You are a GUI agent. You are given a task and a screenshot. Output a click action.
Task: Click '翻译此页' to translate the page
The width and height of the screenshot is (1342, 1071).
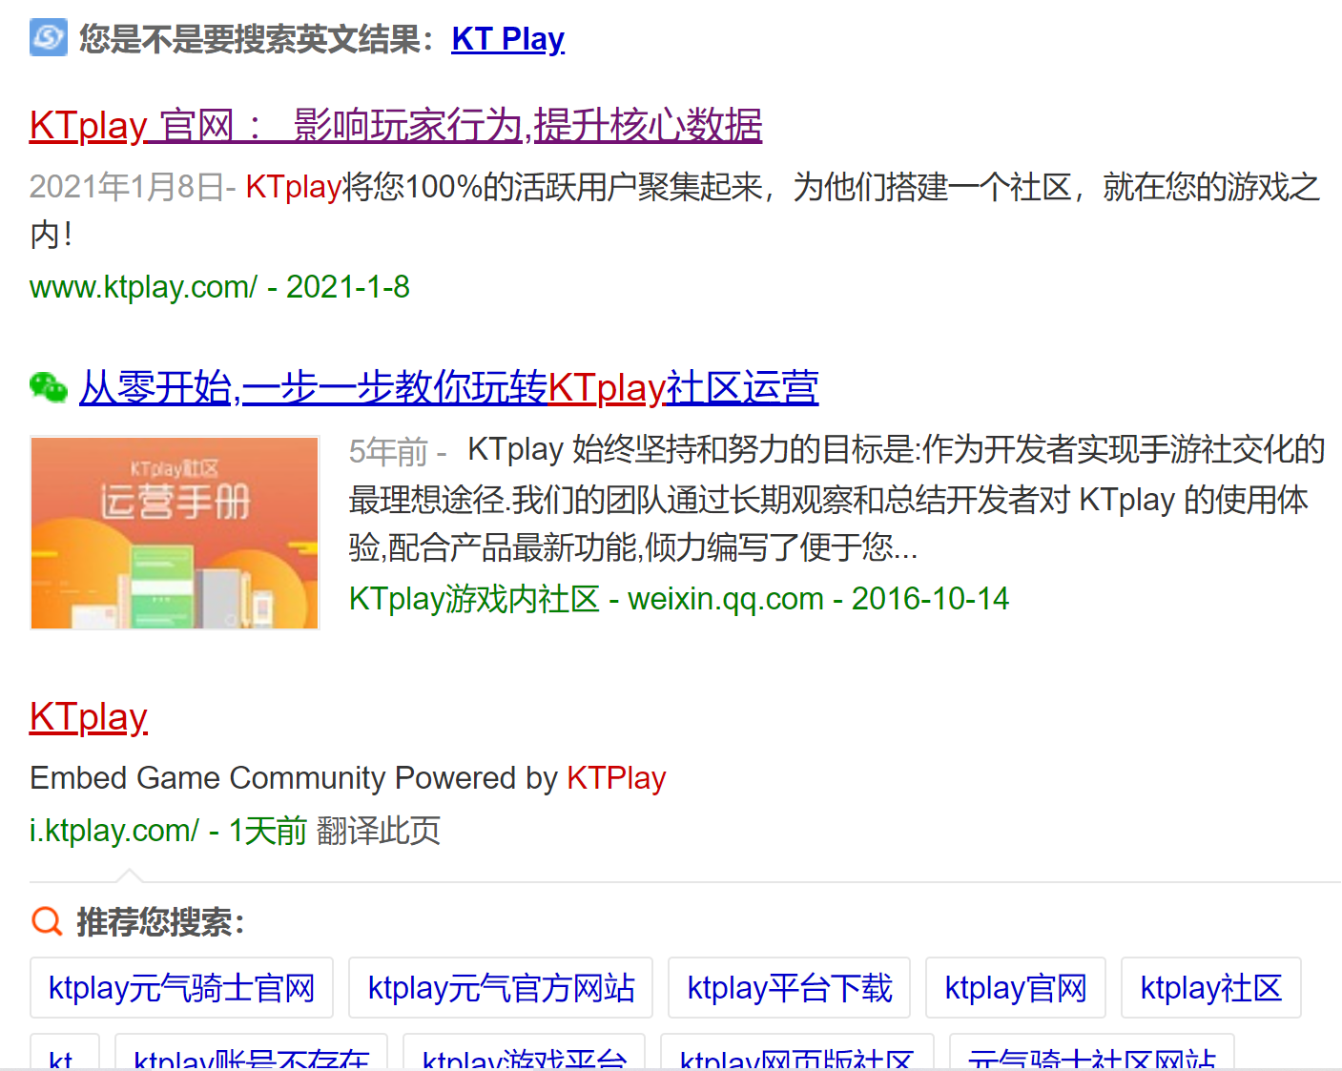tap(379, 830)
